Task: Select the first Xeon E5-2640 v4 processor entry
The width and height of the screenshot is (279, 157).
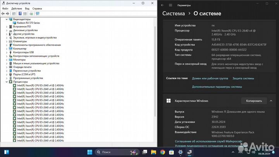Action: (40, 85)
